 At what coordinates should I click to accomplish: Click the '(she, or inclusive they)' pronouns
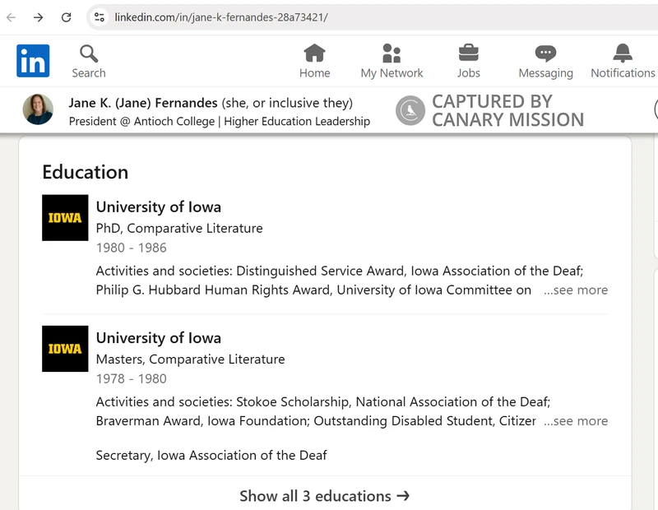pyautogui.click(x=287, y=103)
